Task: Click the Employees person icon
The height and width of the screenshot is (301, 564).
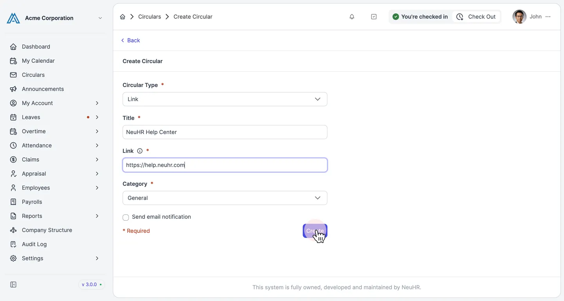Action: point(13,188)
